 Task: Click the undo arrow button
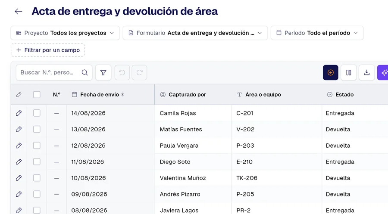122,72
